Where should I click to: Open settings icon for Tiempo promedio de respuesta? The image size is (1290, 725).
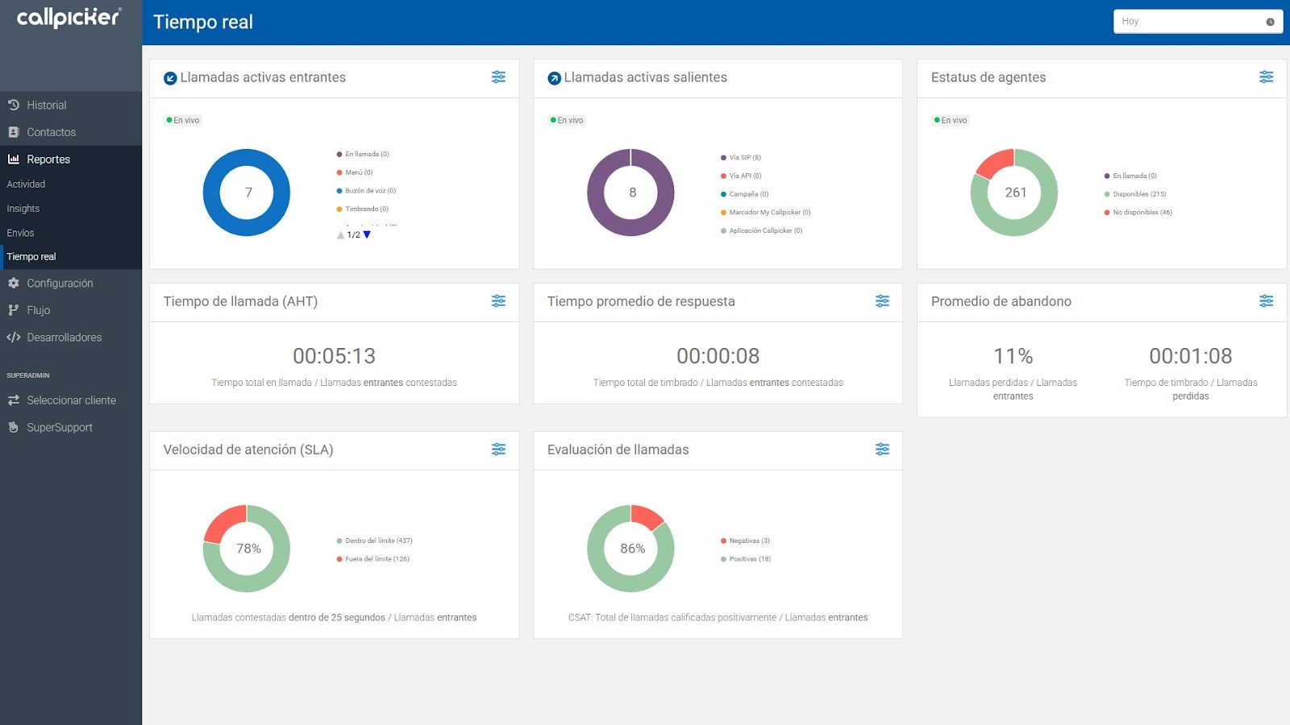pyautogui.click(x=882, y=301)
